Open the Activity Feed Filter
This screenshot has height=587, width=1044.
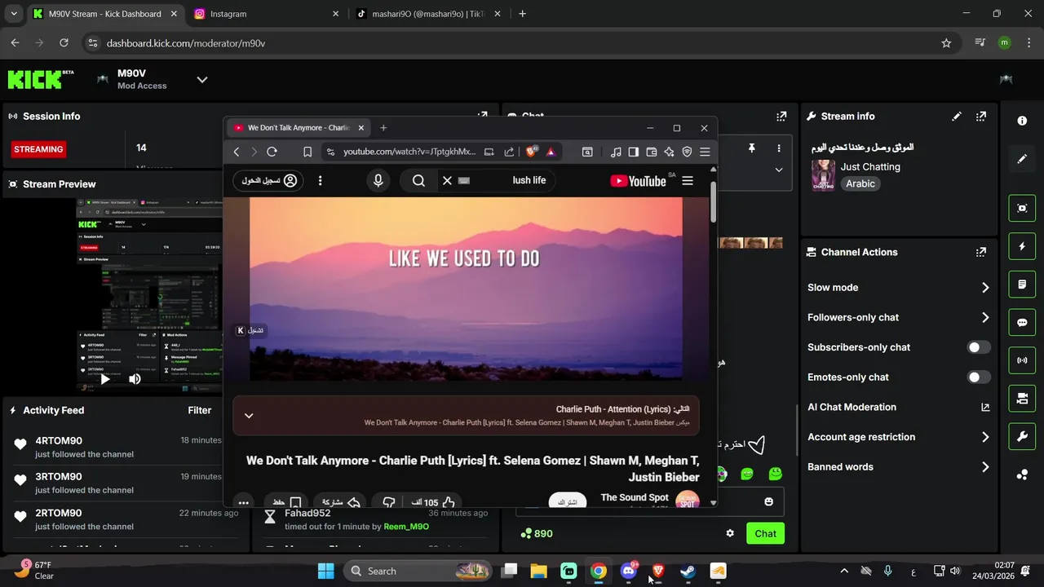pos(200,410)
